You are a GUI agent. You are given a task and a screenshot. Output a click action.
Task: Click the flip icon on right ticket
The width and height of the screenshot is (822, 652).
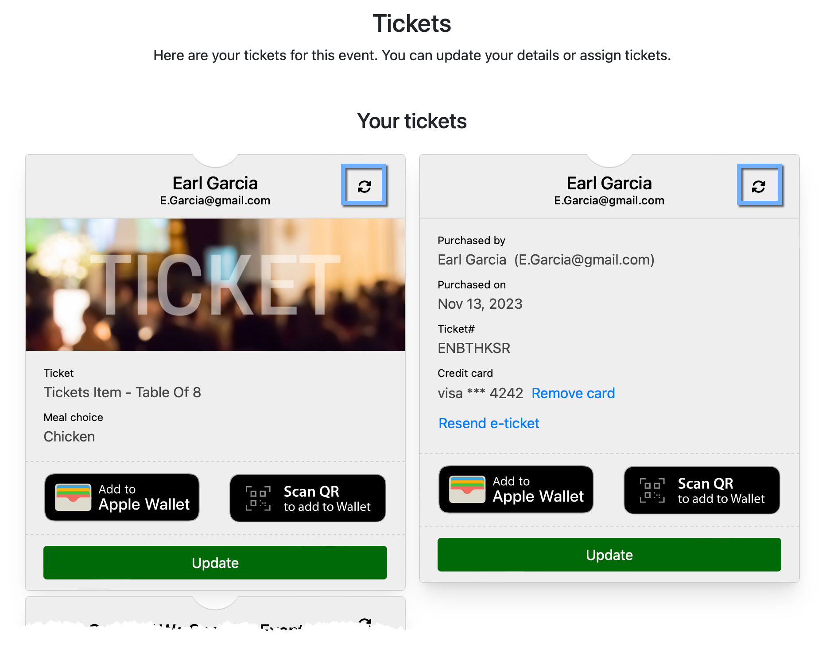[x=759, y=186]
